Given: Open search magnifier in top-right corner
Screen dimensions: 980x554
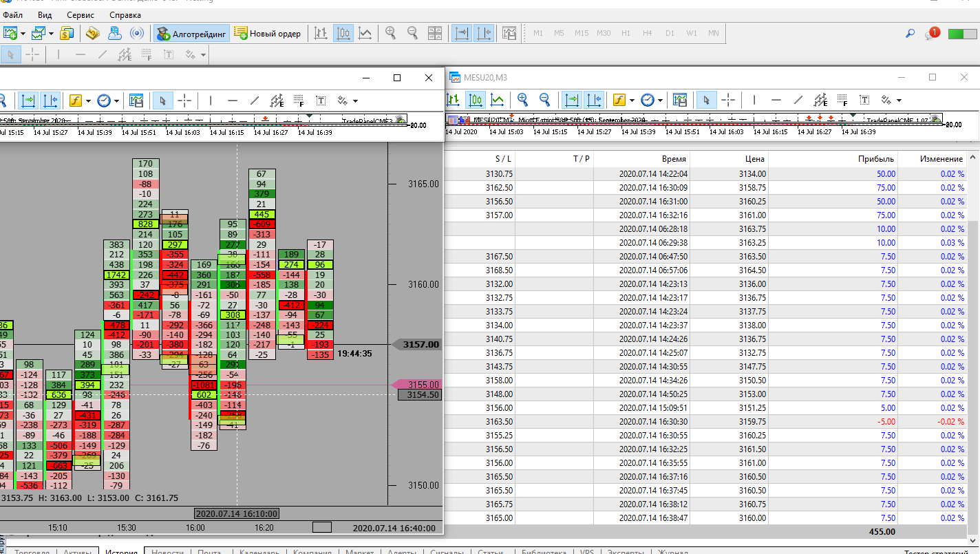Looking at the screenshot, I should point(910,33).
